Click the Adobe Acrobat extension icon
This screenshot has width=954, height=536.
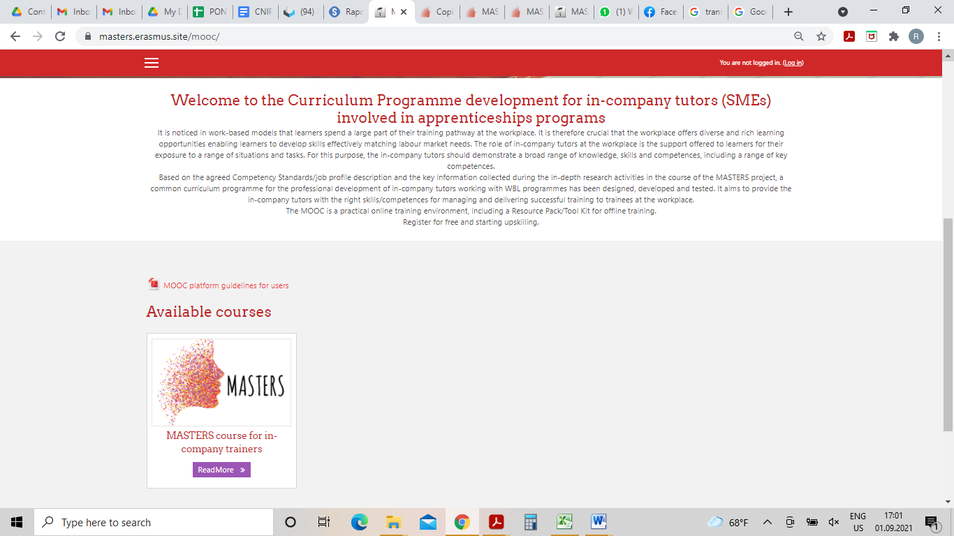click(x=849, y=36)
